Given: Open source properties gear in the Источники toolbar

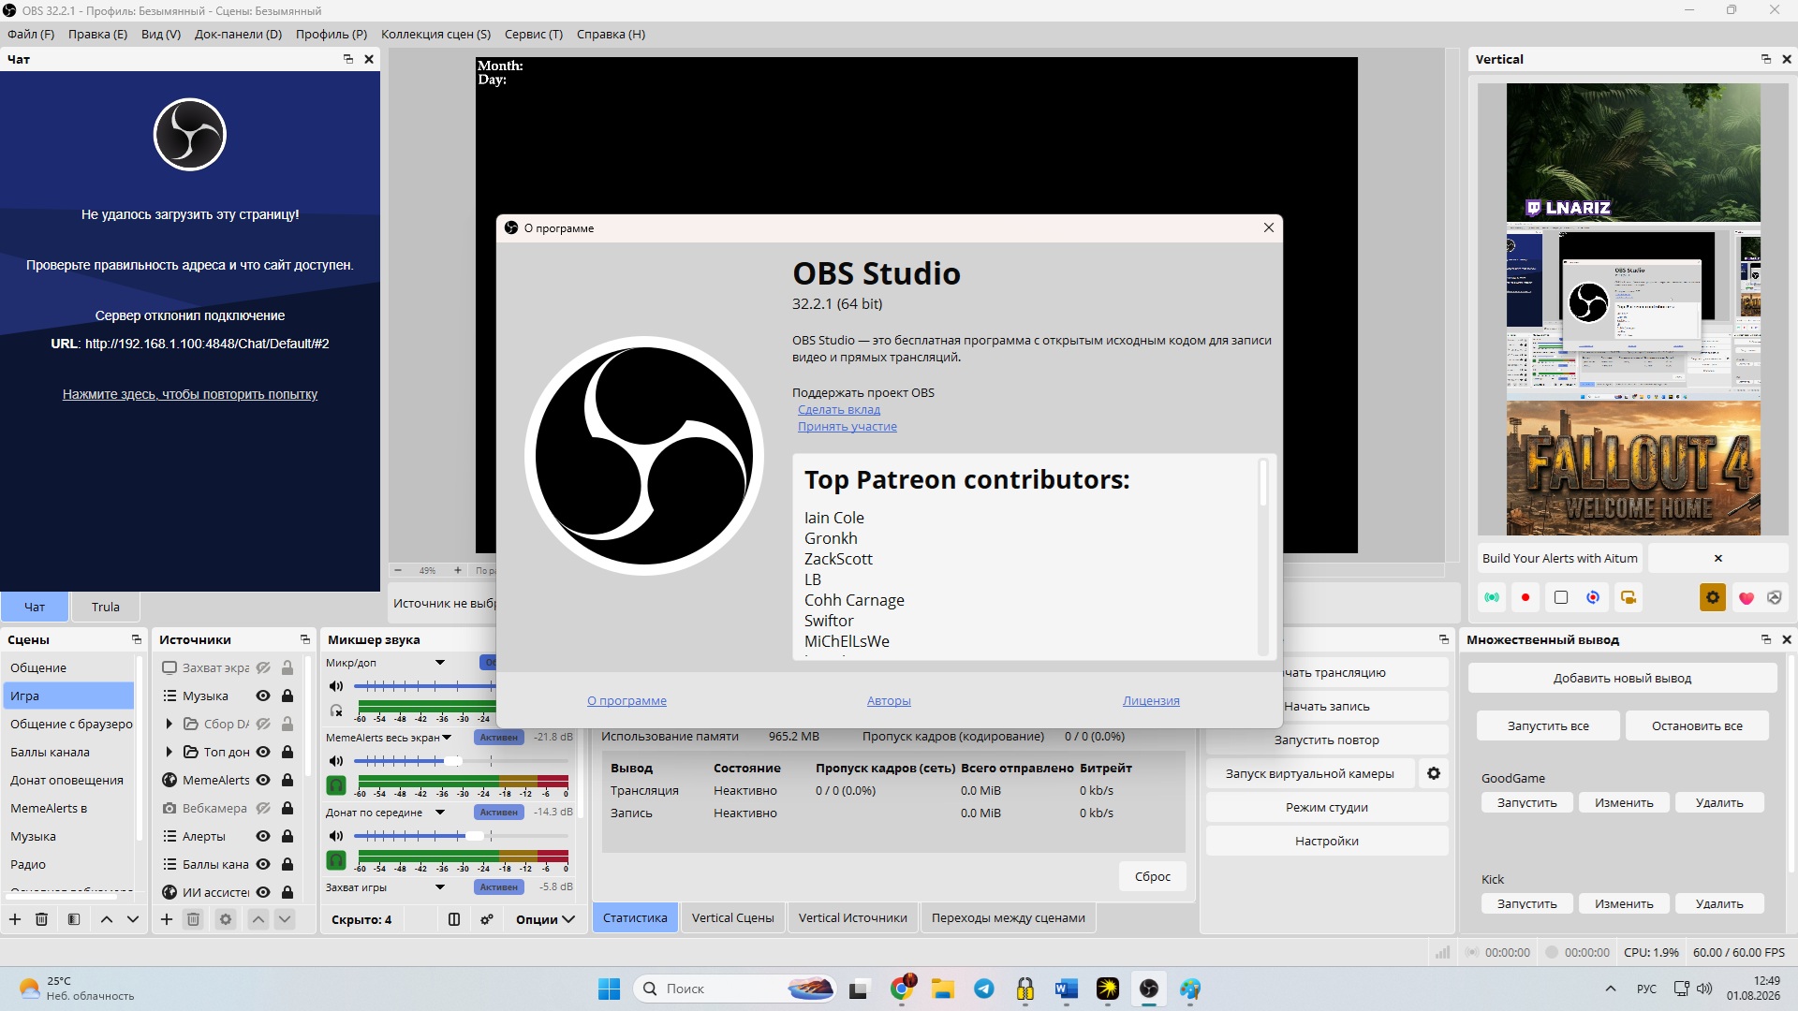Looking at the screenshot, I should point(226,919).
